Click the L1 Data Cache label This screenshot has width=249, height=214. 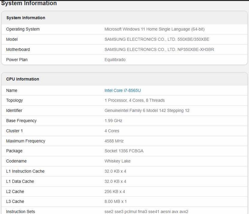coord(20,181)
